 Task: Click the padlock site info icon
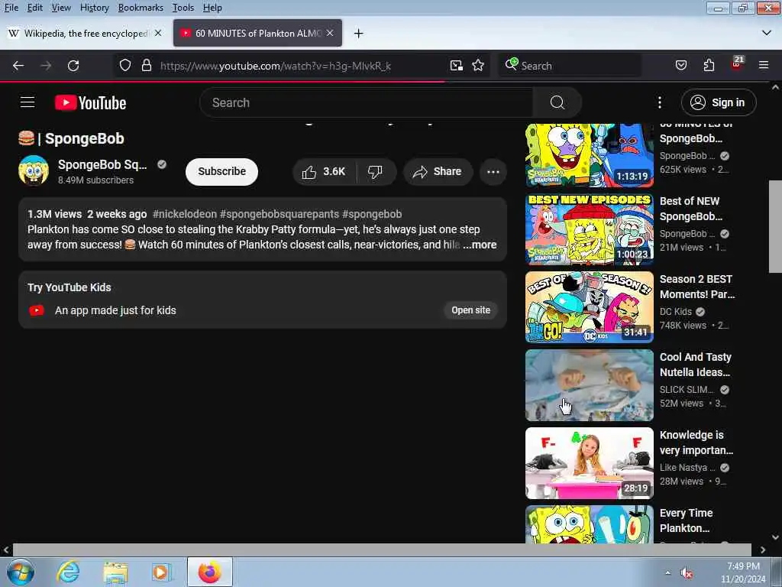146,66
